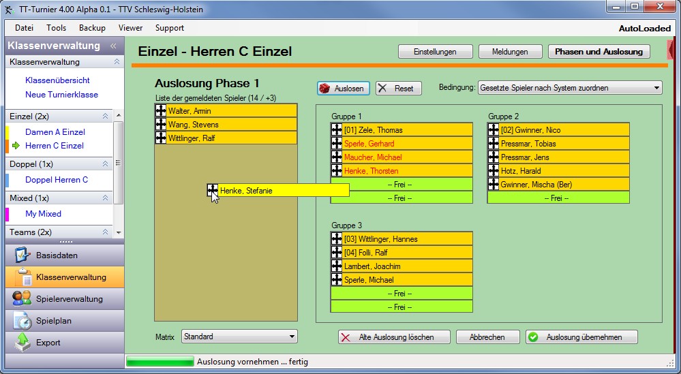Screen dimensions: 681x374
Task: Open Spielplan via its clock icon
Action: click(23, 320)
